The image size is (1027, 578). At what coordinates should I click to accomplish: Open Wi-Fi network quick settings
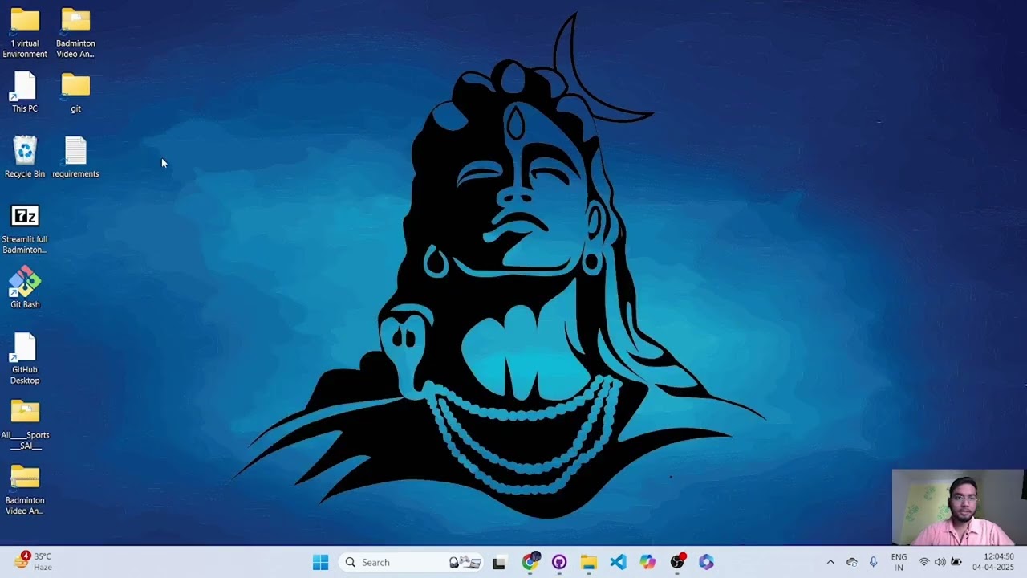(924, 562)
